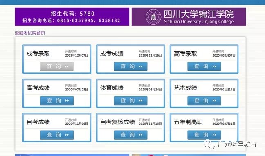Select the 自考复核成绩 card title
This screenshot has height=156, width=265.
[118, 122]
